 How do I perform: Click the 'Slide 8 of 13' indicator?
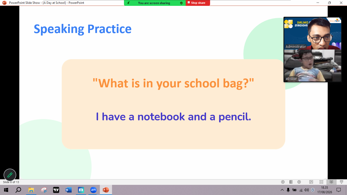pos(11,182)
